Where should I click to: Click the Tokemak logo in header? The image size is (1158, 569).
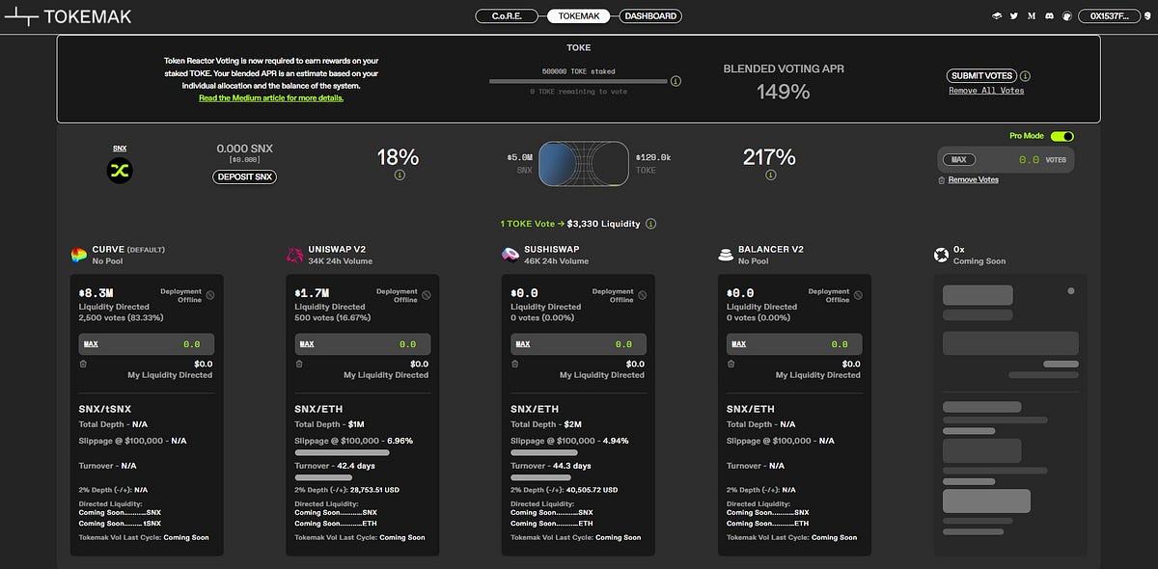[x=68, y=16]
